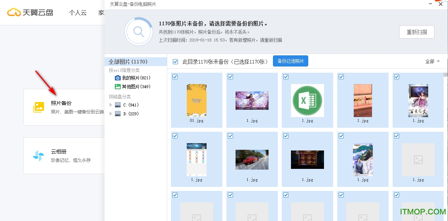
Task: Select 我的照片 (821) category
Action: pyautogui.click(x=136, y=78)
